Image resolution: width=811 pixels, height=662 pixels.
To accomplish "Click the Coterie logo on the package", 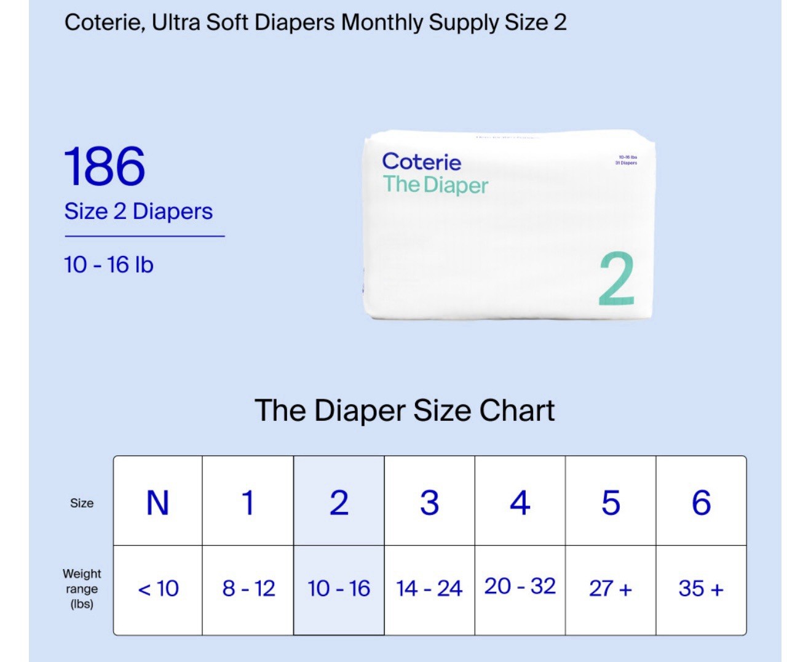I will click(x=421, y=162).
